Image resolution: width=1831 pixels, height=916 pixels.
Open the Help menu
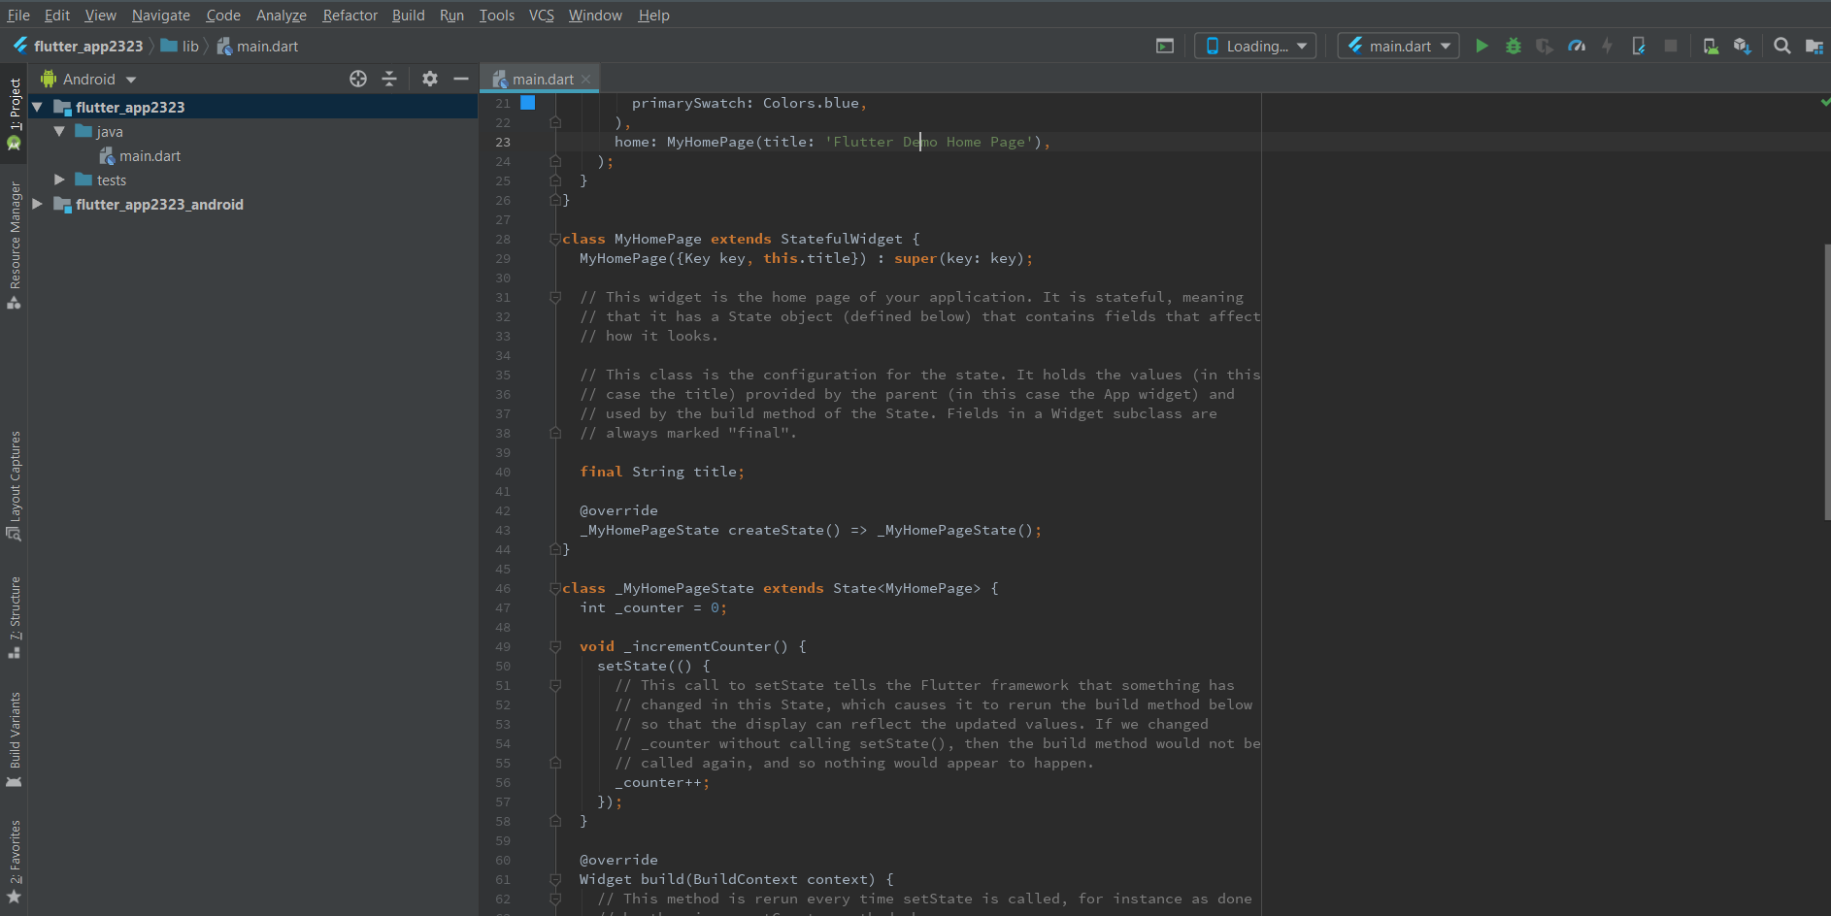point(654,15)
